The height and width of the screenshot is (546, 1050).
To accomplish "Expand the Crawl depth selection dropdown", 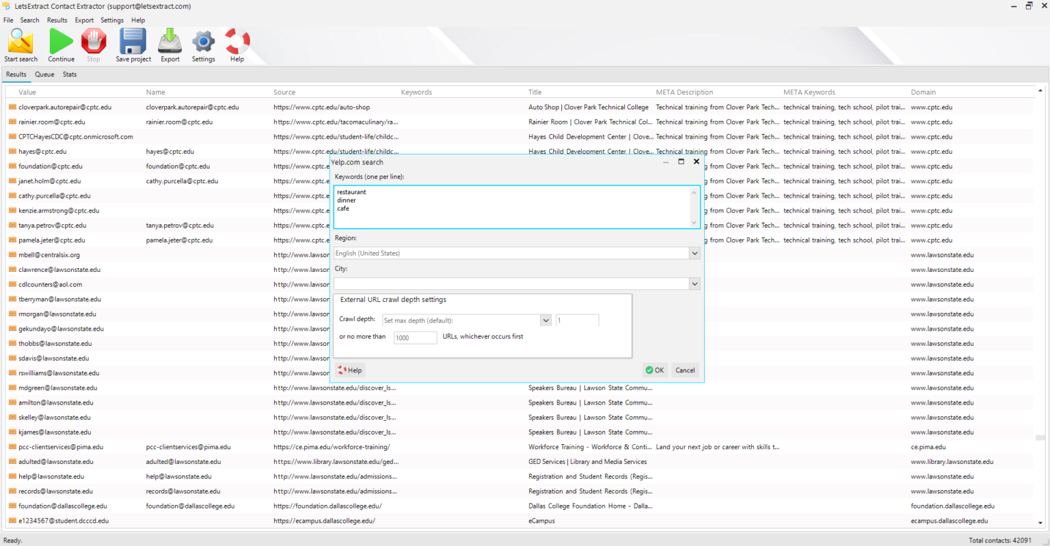I will click(545, 319).
